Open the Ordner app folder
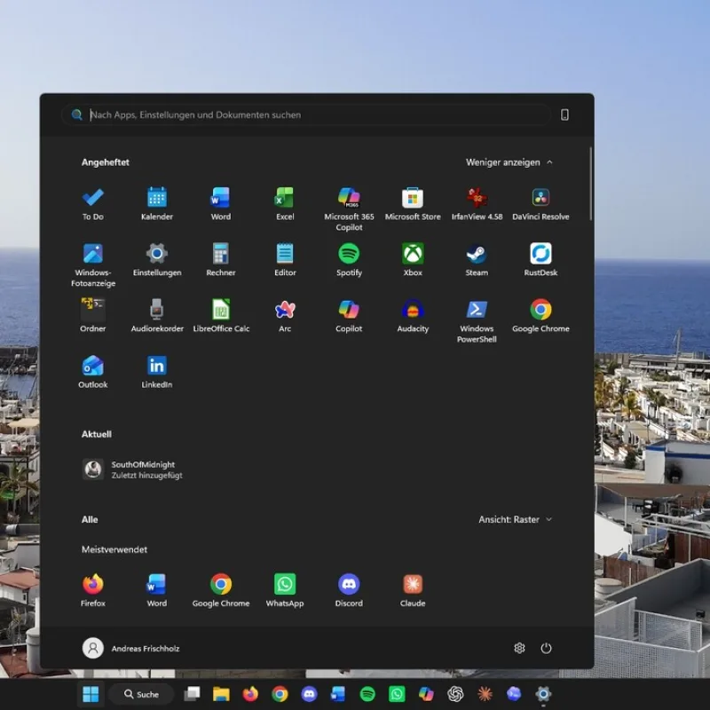 click(93, 316)
